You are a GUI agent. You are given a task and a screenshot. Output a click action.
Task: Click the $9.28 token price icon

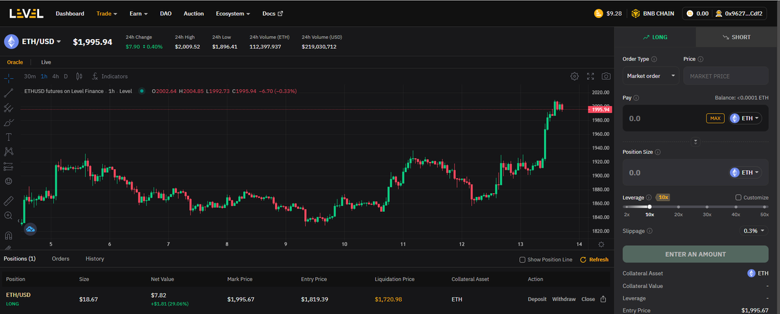[599, 14]
